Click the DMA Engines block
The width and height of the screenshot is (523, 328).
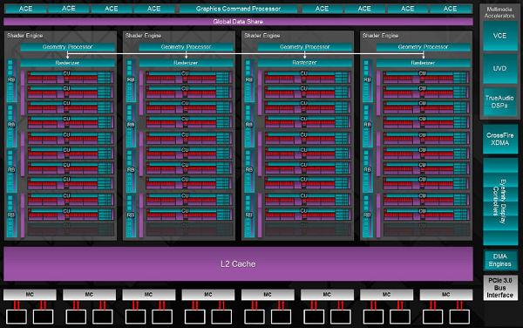(500, 260)
